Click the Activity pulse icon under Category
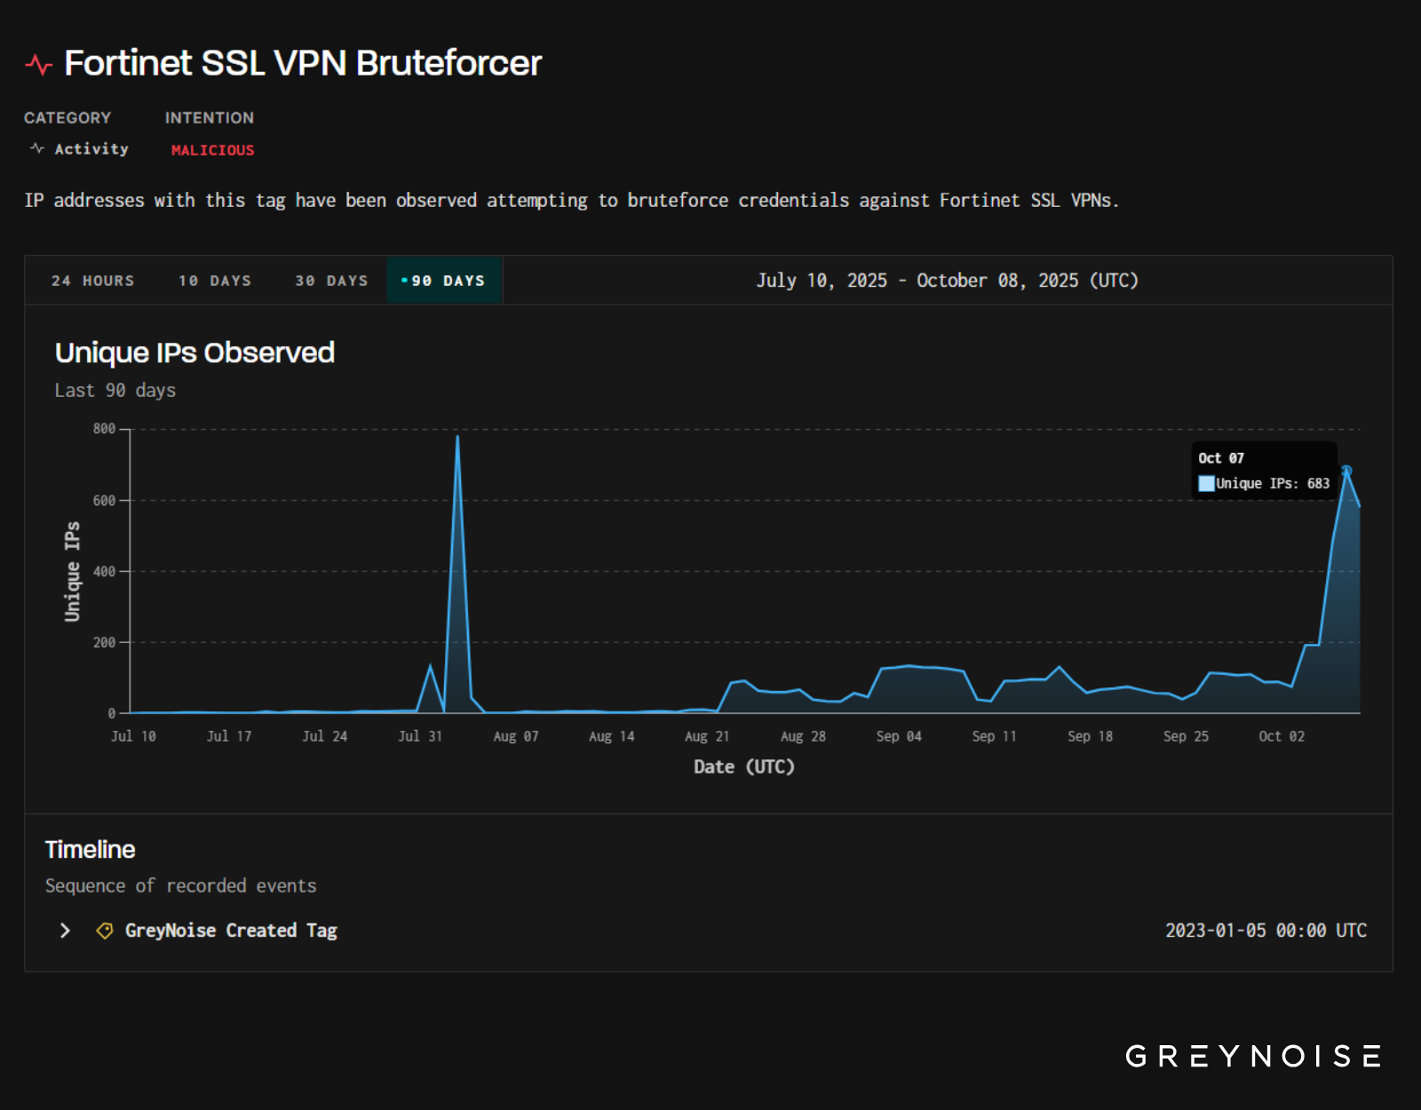The image size is (1421, 1110). coord(36,148)
